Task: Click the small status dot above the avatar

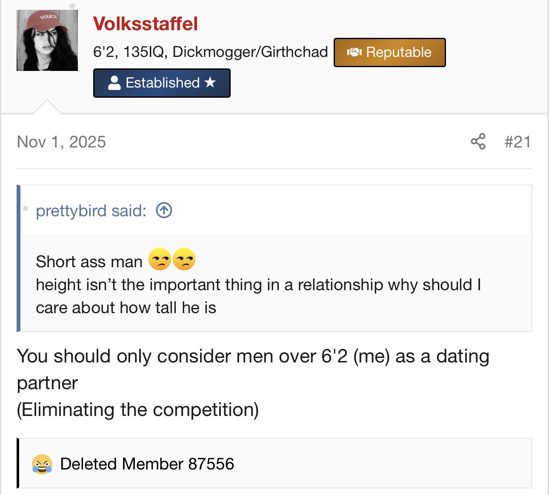Action: [72, 6]
